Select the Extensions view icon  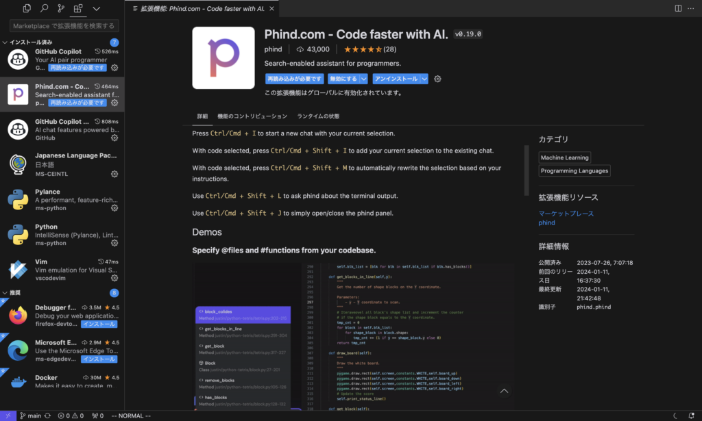[78, 8]
